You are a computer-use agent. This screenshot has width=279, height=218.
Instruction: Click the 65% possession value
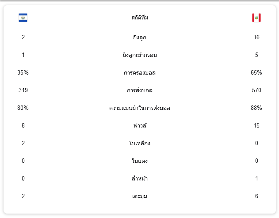click(x=256, y=72)
